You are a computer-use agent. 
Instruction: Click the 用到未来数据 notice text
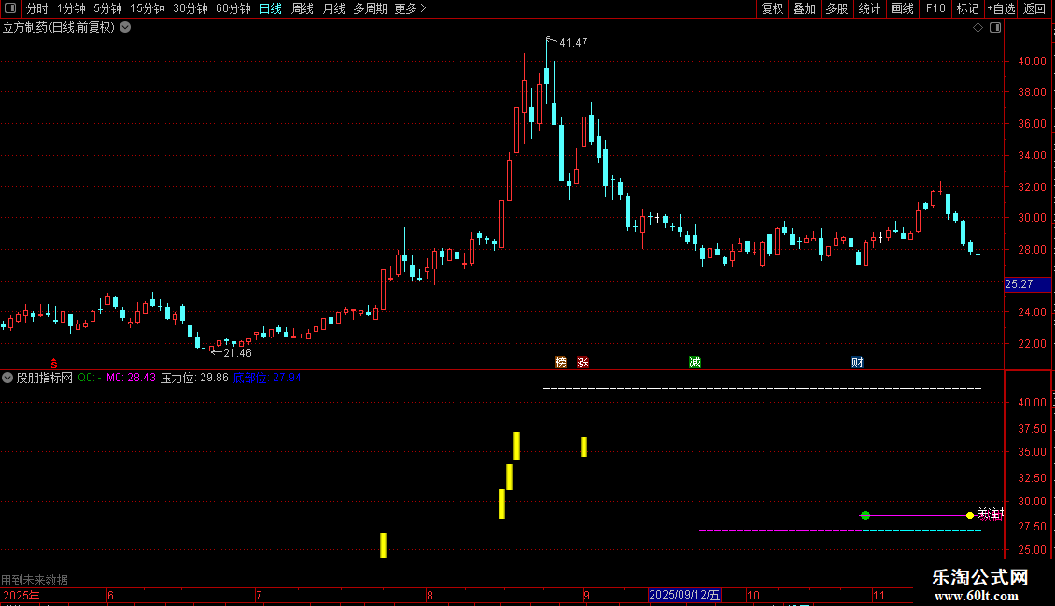(x=35, y=580)
